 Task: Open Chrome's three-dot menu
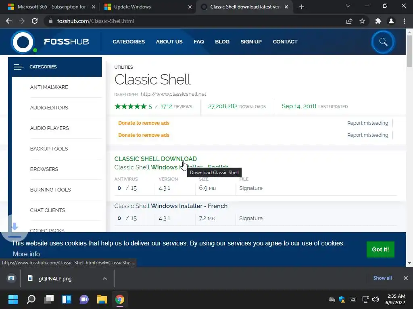point(404,21)
